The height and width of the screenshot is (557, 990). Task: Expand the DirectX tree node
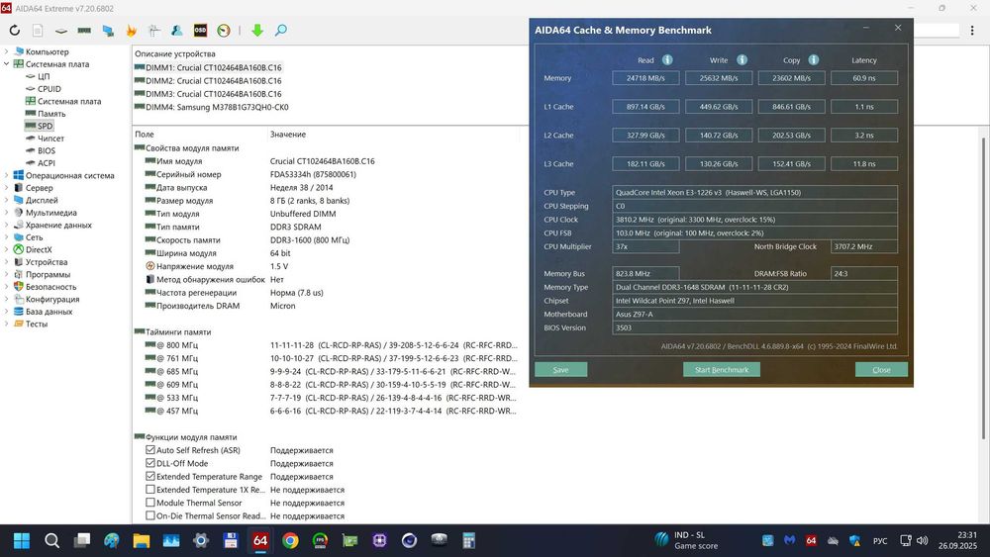point(6,249)
